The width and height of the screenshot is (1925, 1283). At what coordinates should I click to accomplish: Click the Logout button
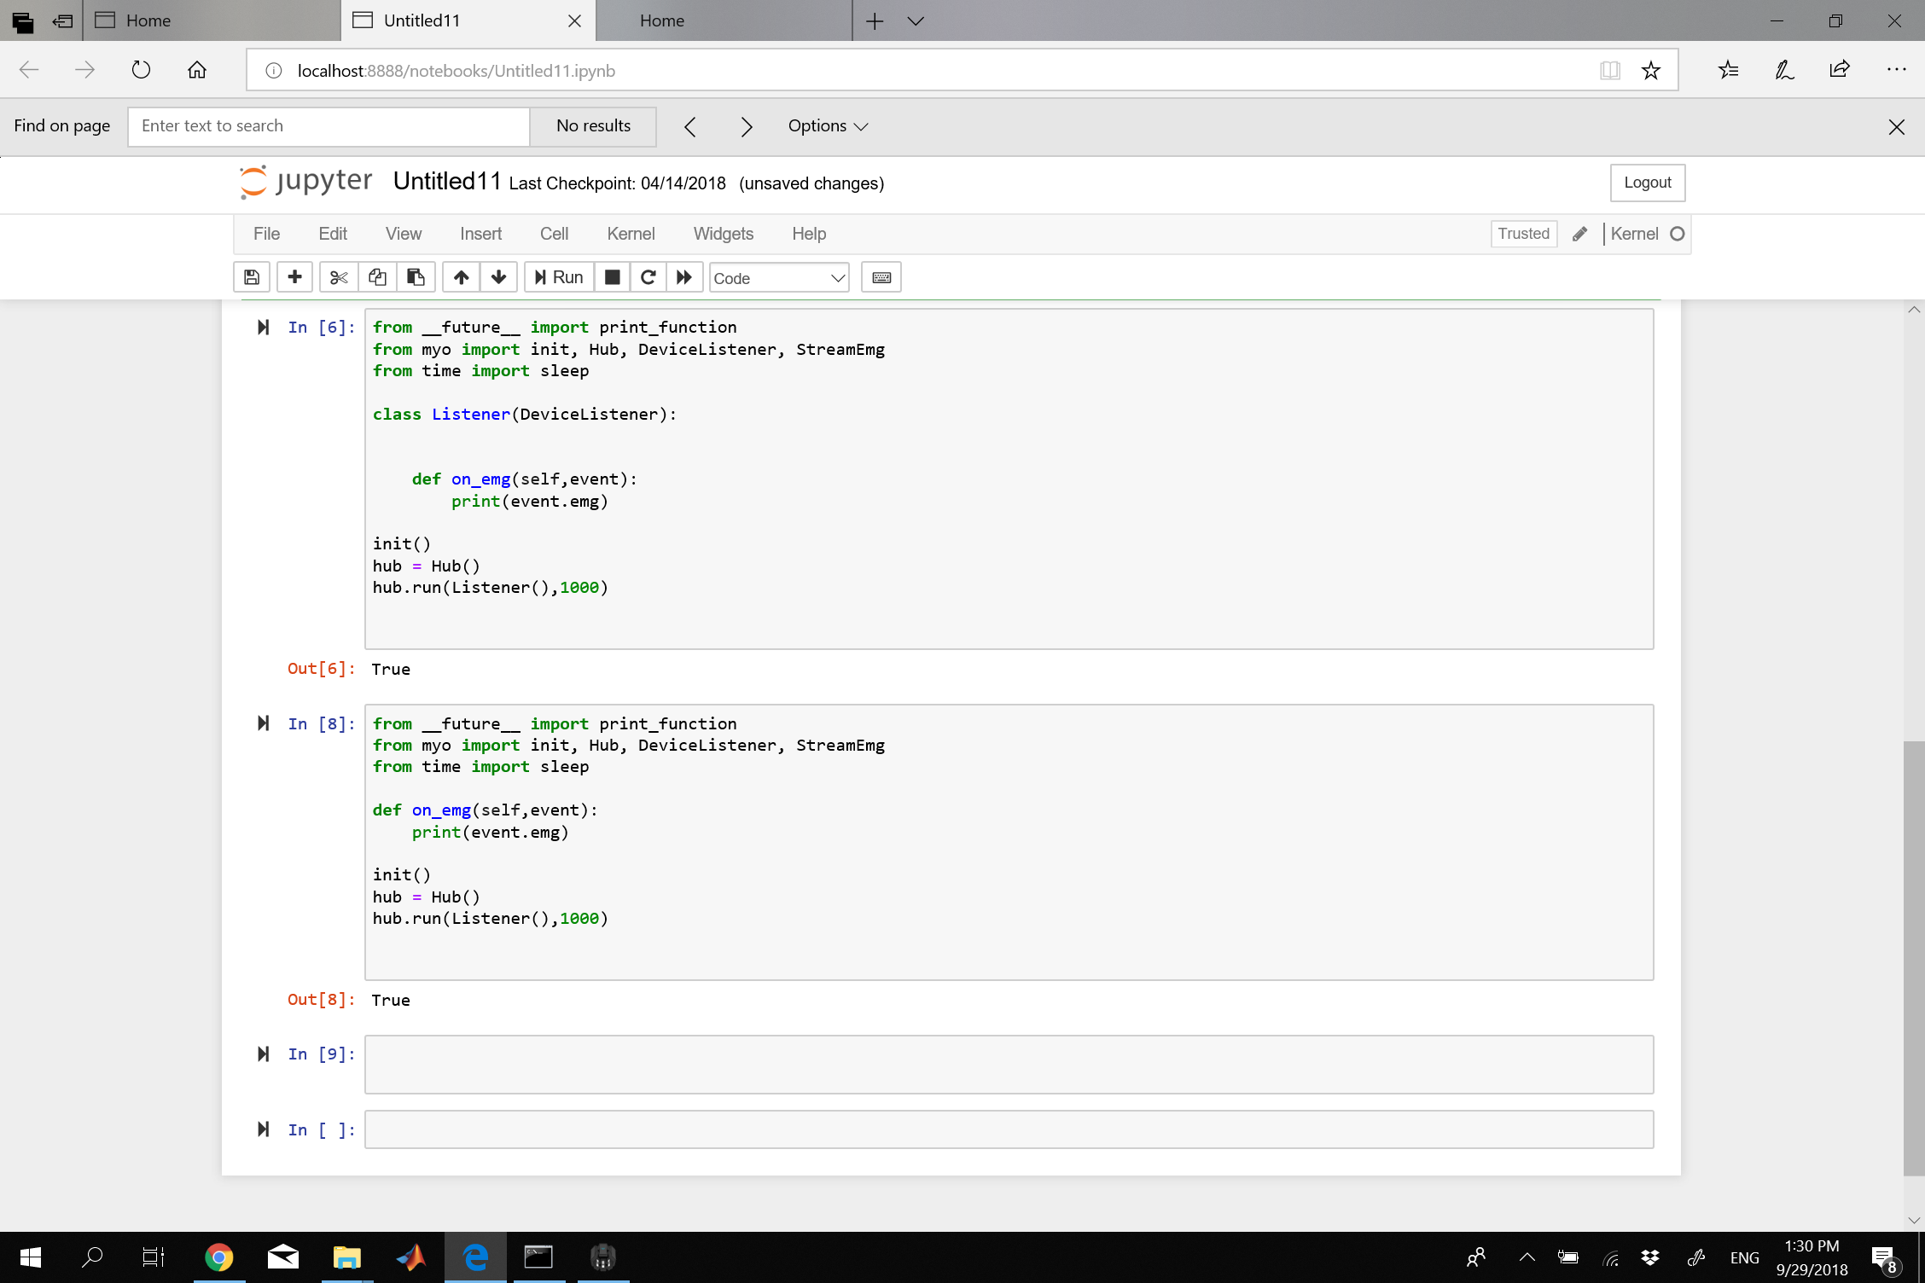(1647, 183)
